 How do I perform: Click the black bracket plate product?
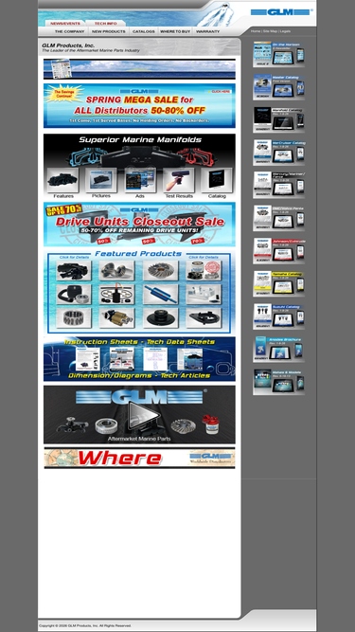pyautogui.click(x=204, y=318)
